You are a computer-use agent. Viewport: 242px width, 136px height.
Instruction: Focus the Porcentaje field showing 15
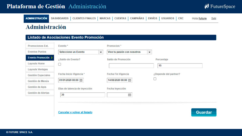click(180, 66)
